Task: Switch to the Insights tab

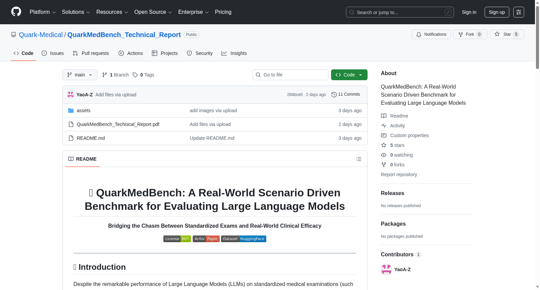Action: [234, 53]
